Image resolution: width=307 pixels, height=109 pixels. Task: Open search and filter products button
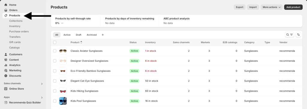click(x=289, y=35)
